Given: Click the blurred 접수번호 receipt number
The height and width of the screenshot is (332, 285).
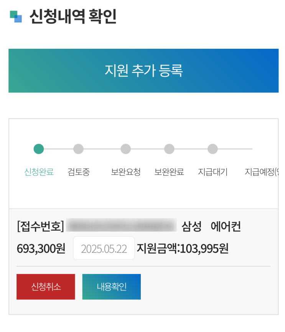Looking at the screenshot, I should (121, 226).
